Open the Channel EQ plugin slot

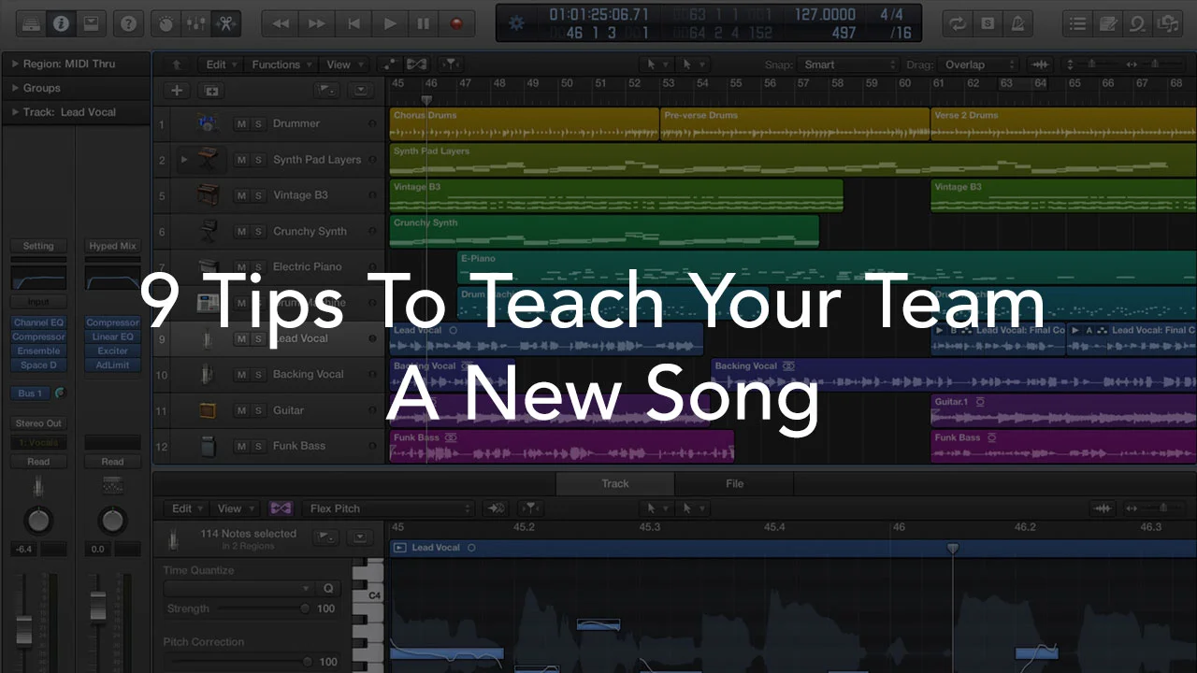(38, 322)
